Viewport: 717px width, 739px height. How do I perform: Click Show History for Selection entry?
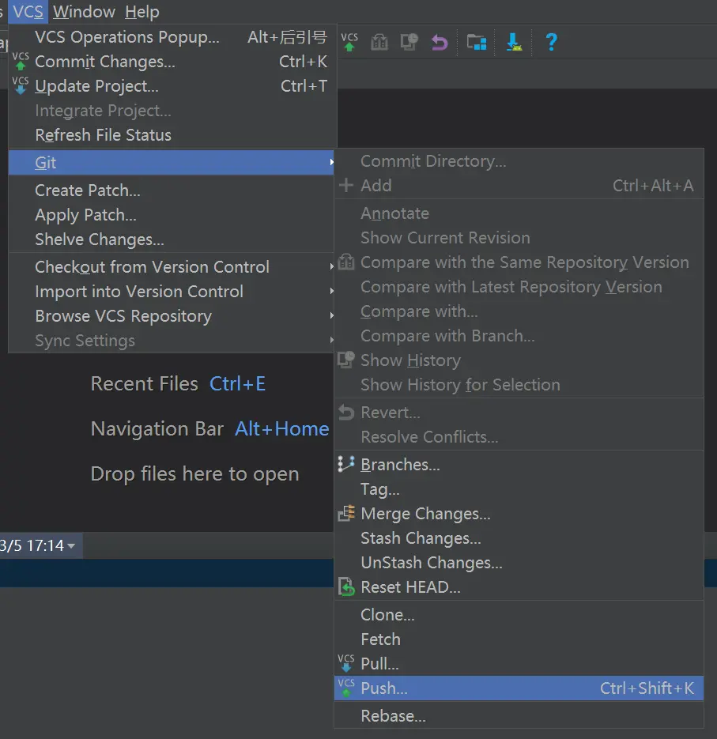click(519, 385)
